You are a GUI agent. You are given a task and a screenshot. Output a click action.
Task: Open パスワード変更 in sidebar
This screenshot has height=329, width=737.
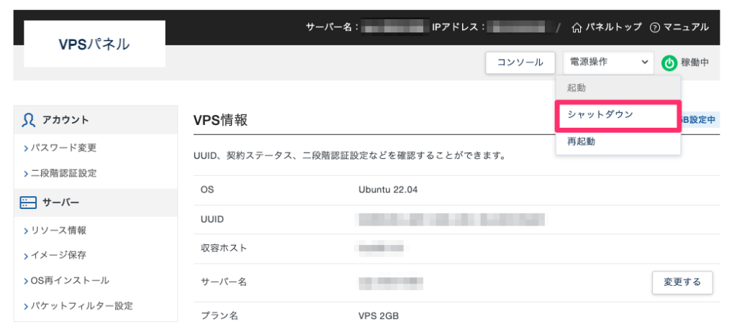[63, 148]
